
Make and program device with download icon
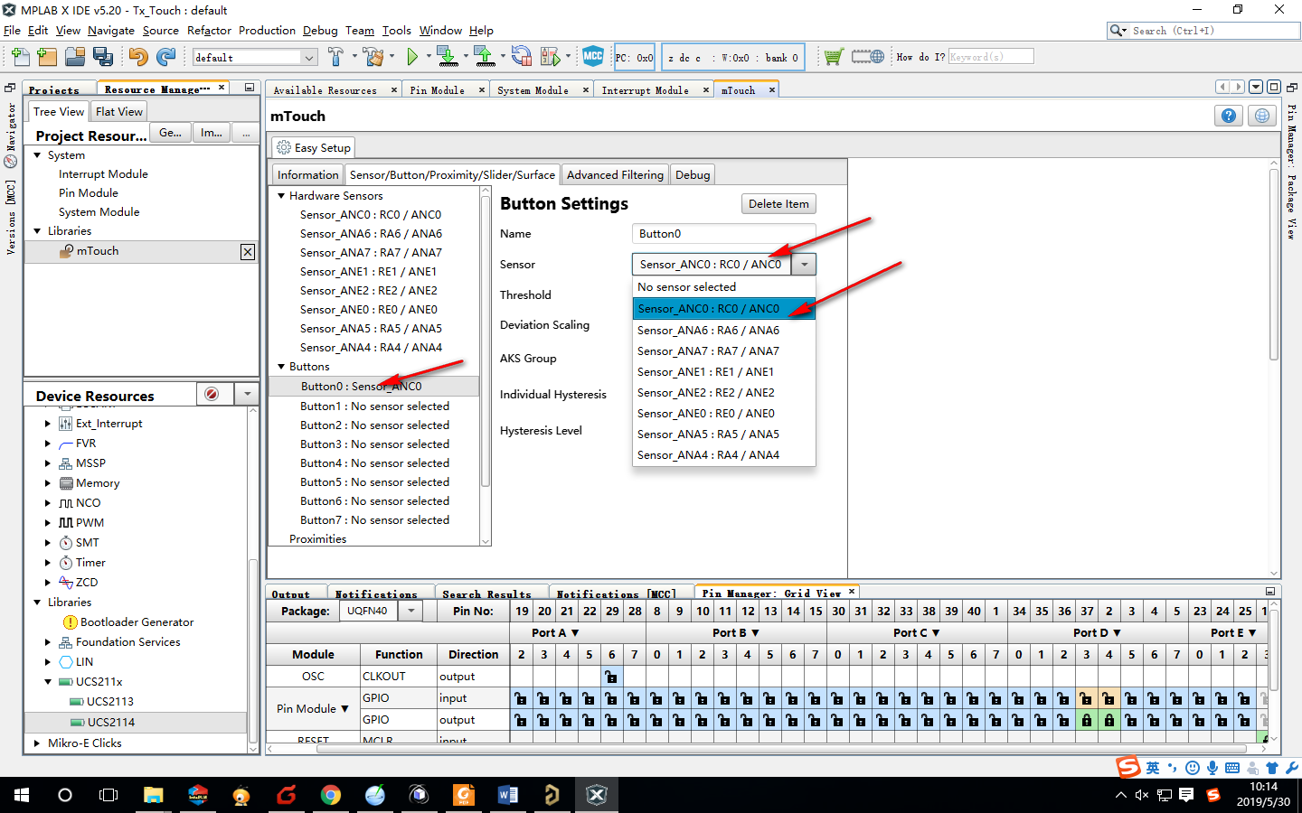click(x=448, y=57)
